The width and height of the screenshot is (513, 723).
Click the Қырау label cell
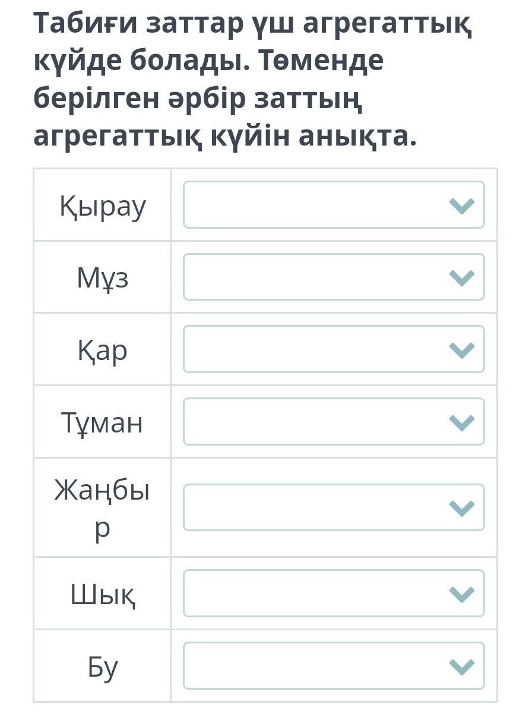pos(102,206)
